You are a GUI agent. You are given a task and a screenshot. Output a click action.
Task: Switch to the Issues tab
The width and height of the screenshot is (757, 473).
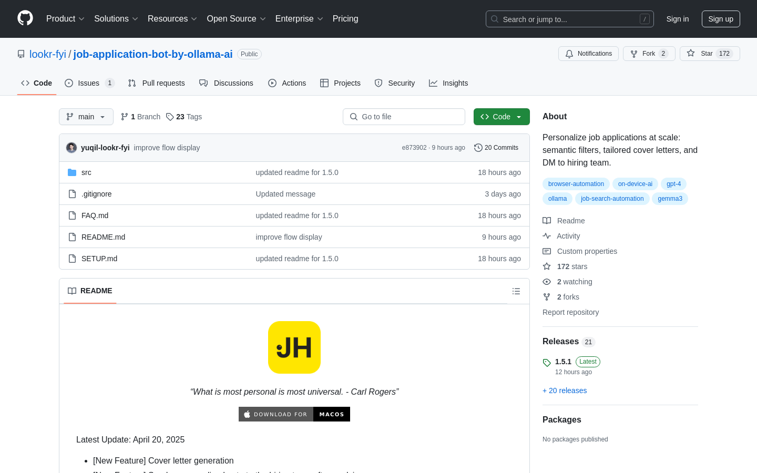click(x=89, y=83)
